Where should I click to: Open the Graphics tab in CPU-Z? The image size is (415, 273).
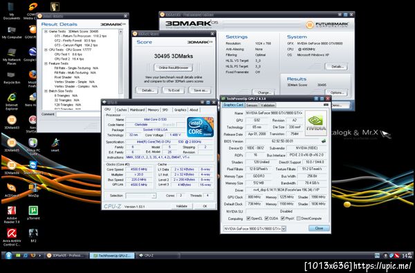coord(181,110)
